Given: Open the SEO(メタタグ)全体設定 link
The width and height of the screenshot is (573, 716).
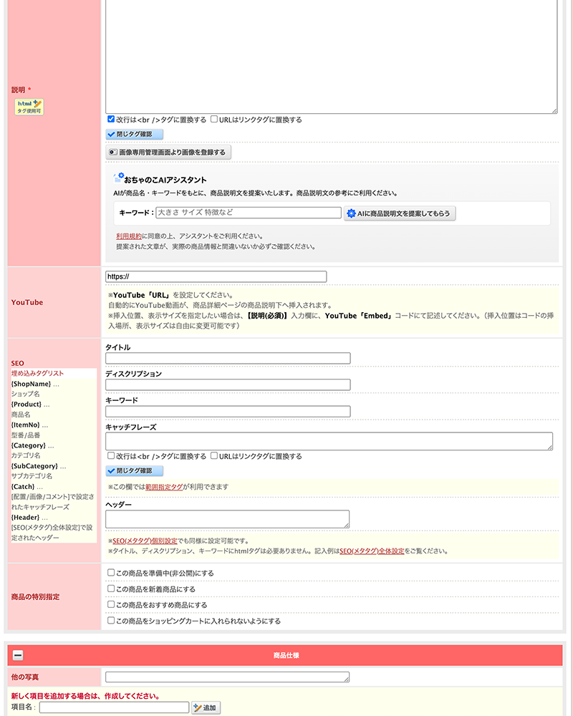Looking at the screenshot, I should pos(372,551).
